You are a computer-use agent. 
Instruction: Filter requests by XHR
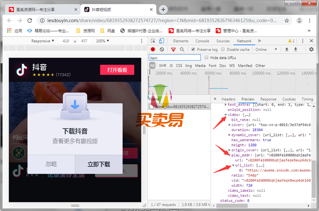(x=163, y=66)
